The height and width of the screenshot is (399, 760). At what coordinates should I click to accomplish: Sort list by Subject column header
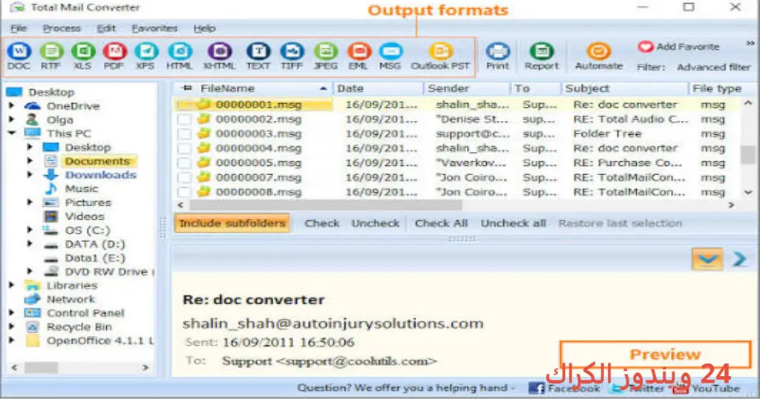click(x=624, y=88)
